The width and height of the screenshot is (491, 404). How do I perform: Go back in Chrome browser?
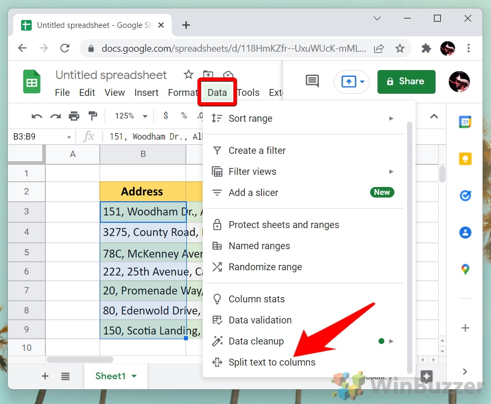click(x=23, y=48)
